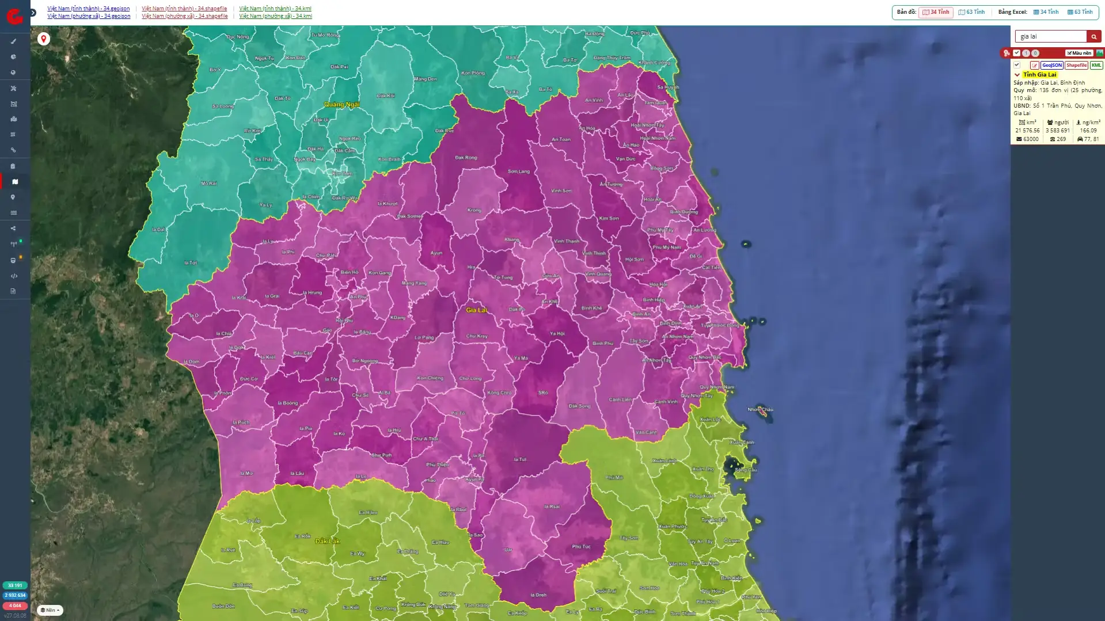1105x621 pixels.
Task: Toggle the checkbox beside Tỉnh Gia Lai result
Action: pyautogui.click(x=1017, y=65)
